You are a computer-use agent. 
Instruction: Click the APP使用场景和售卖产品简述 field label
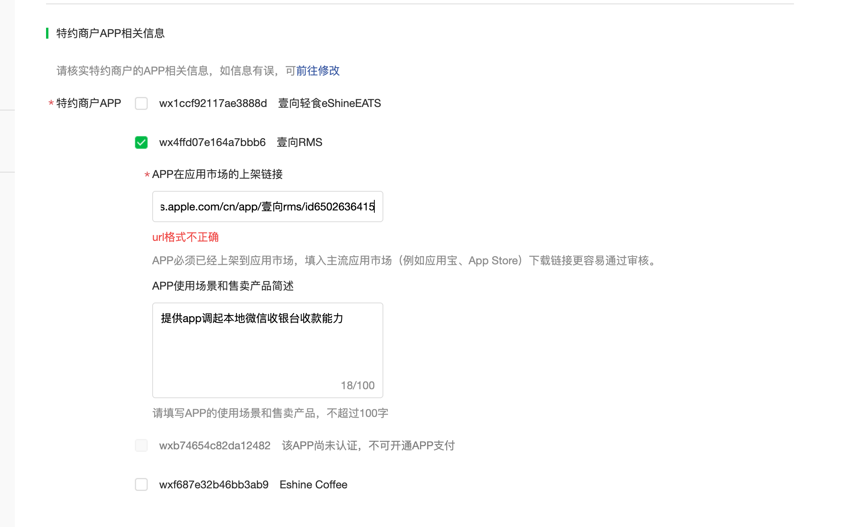[223, 286]
